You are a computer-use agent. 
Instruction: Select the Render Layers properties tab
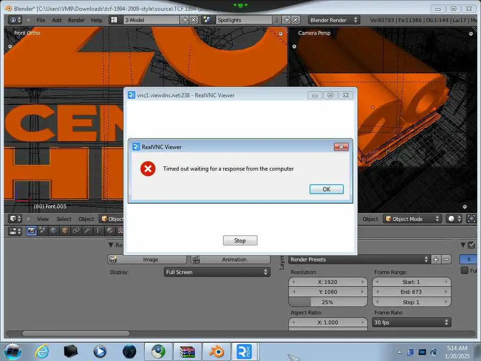[x=42, y=230]
